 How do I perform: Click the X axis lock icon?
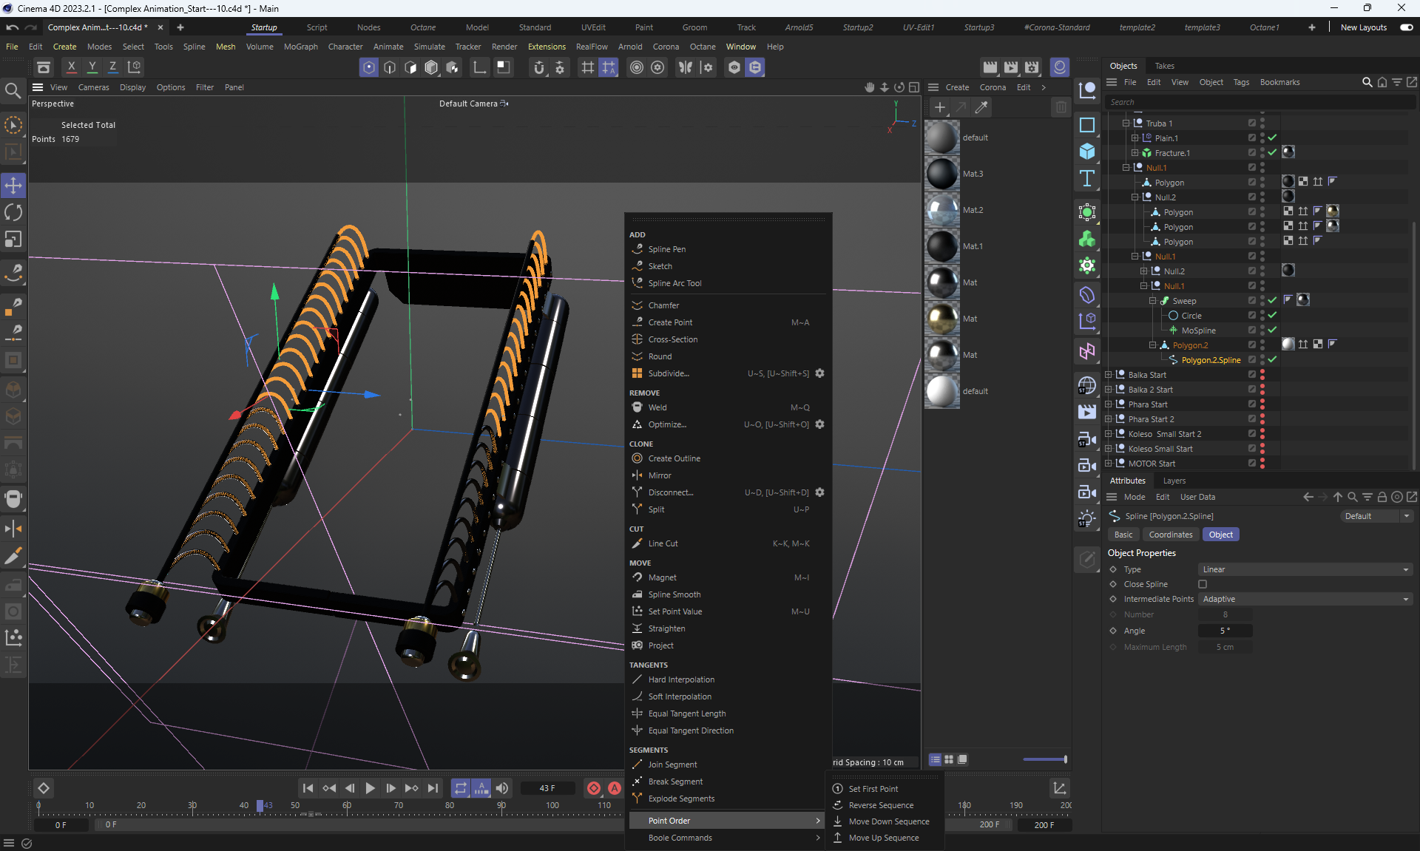tap(71, 67)
